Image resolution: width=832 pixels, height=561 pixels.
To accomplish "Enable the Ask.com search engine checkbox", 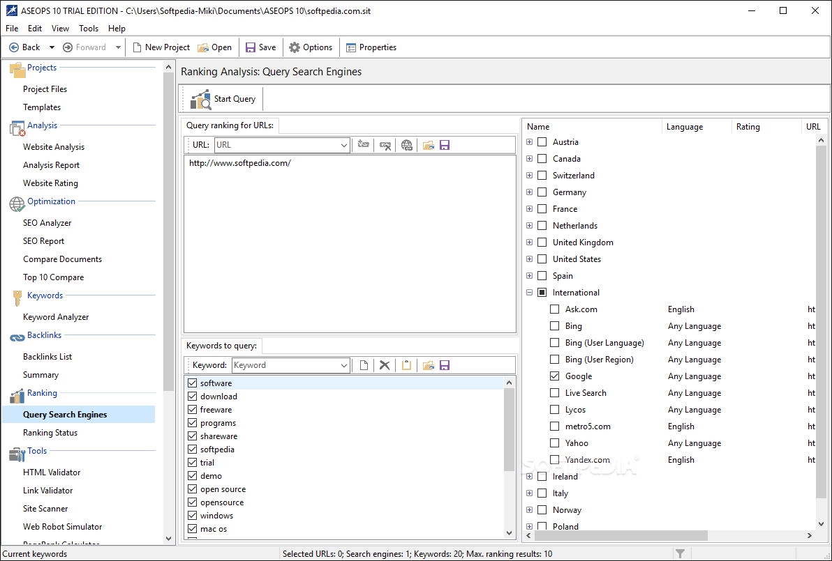I will tap(554, 309).
